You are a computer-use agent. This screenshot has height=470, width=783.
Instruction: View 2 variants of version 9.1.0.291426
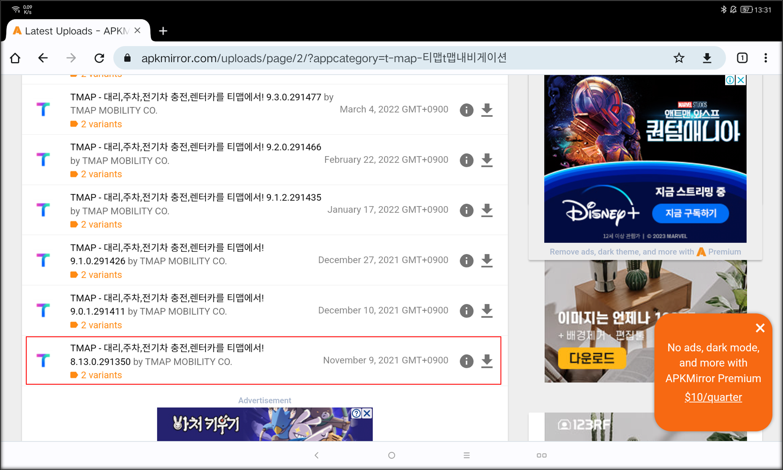point(96,275)
